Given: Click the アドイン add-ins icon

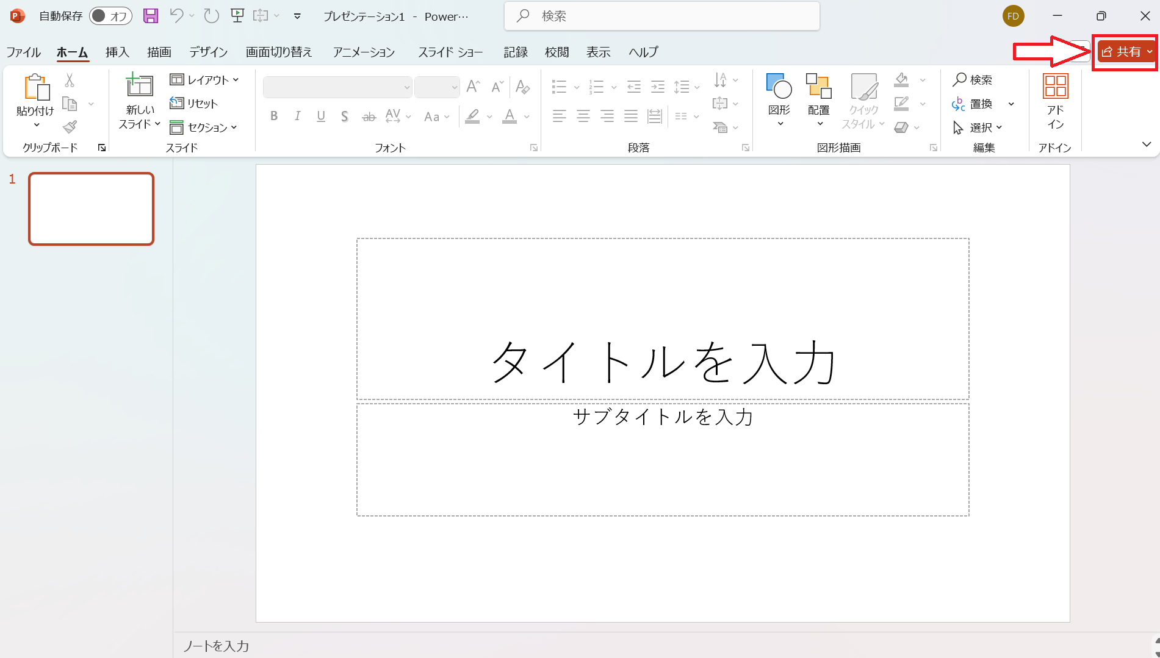Looking at the screenshot, I should click(x=1055, y=101).
